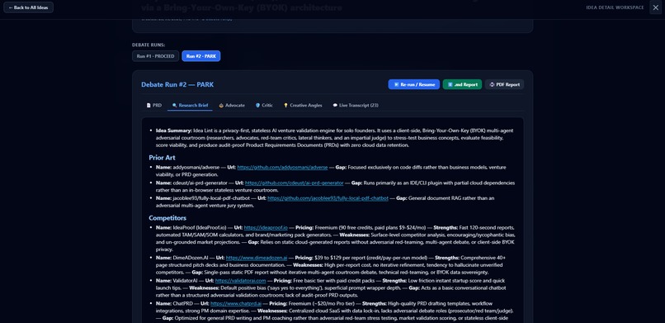
Task: Click the file icon on .md Report button
Action: [450, 84]
